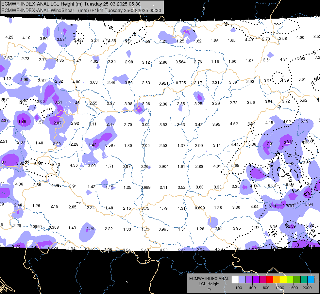
Task: Click the unit label 'm' in the legend
Action: [209, 289]
